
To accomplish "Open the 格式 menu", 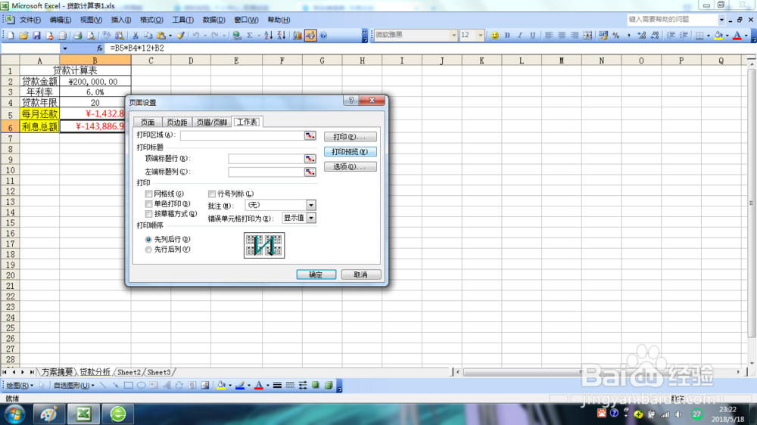I will (151, 20).
